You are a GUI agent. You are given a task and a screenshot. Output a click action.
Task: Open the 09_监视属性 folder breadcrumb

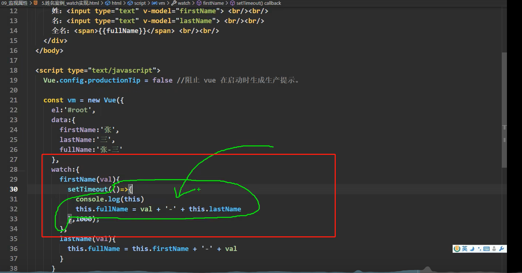[x=14, y=3]
